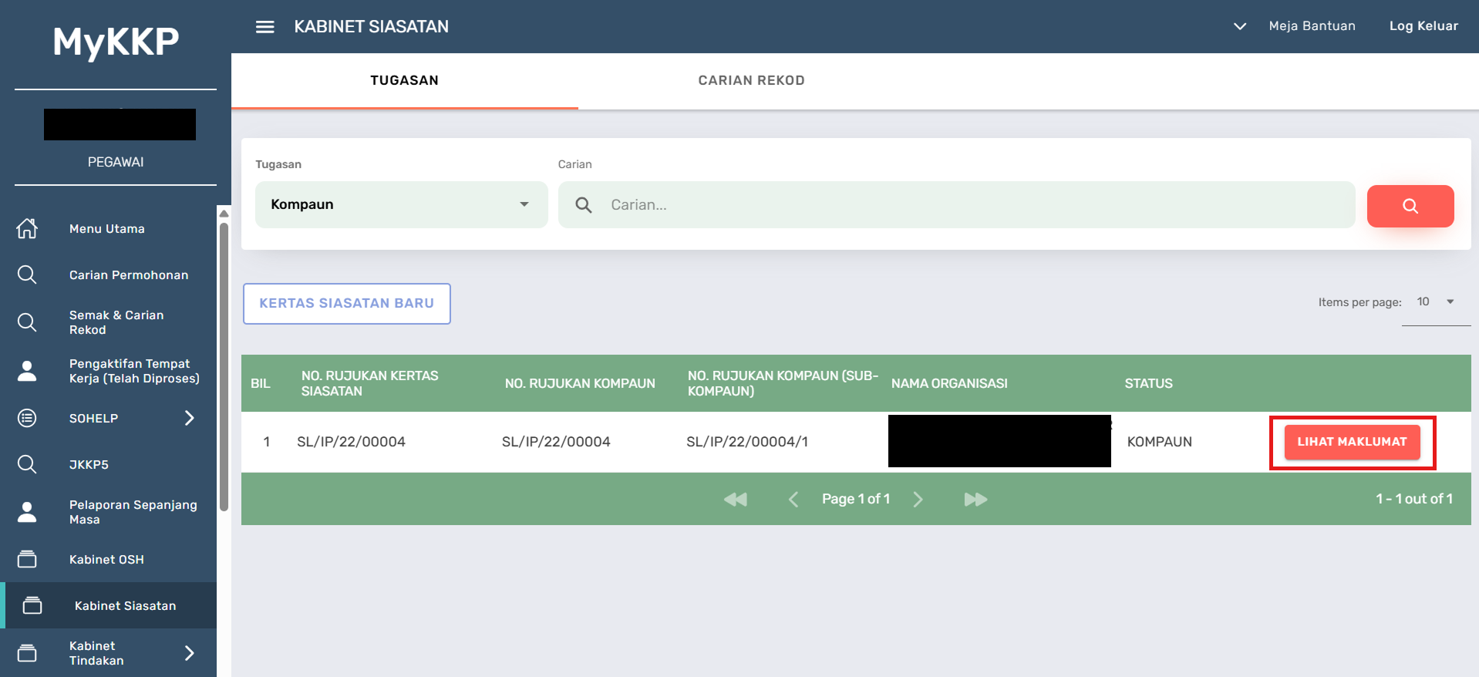Click the SL/IP/22/00004/1 sub-kompaun cell
This screenshot has height=677, width=1479.
[747, 442]
